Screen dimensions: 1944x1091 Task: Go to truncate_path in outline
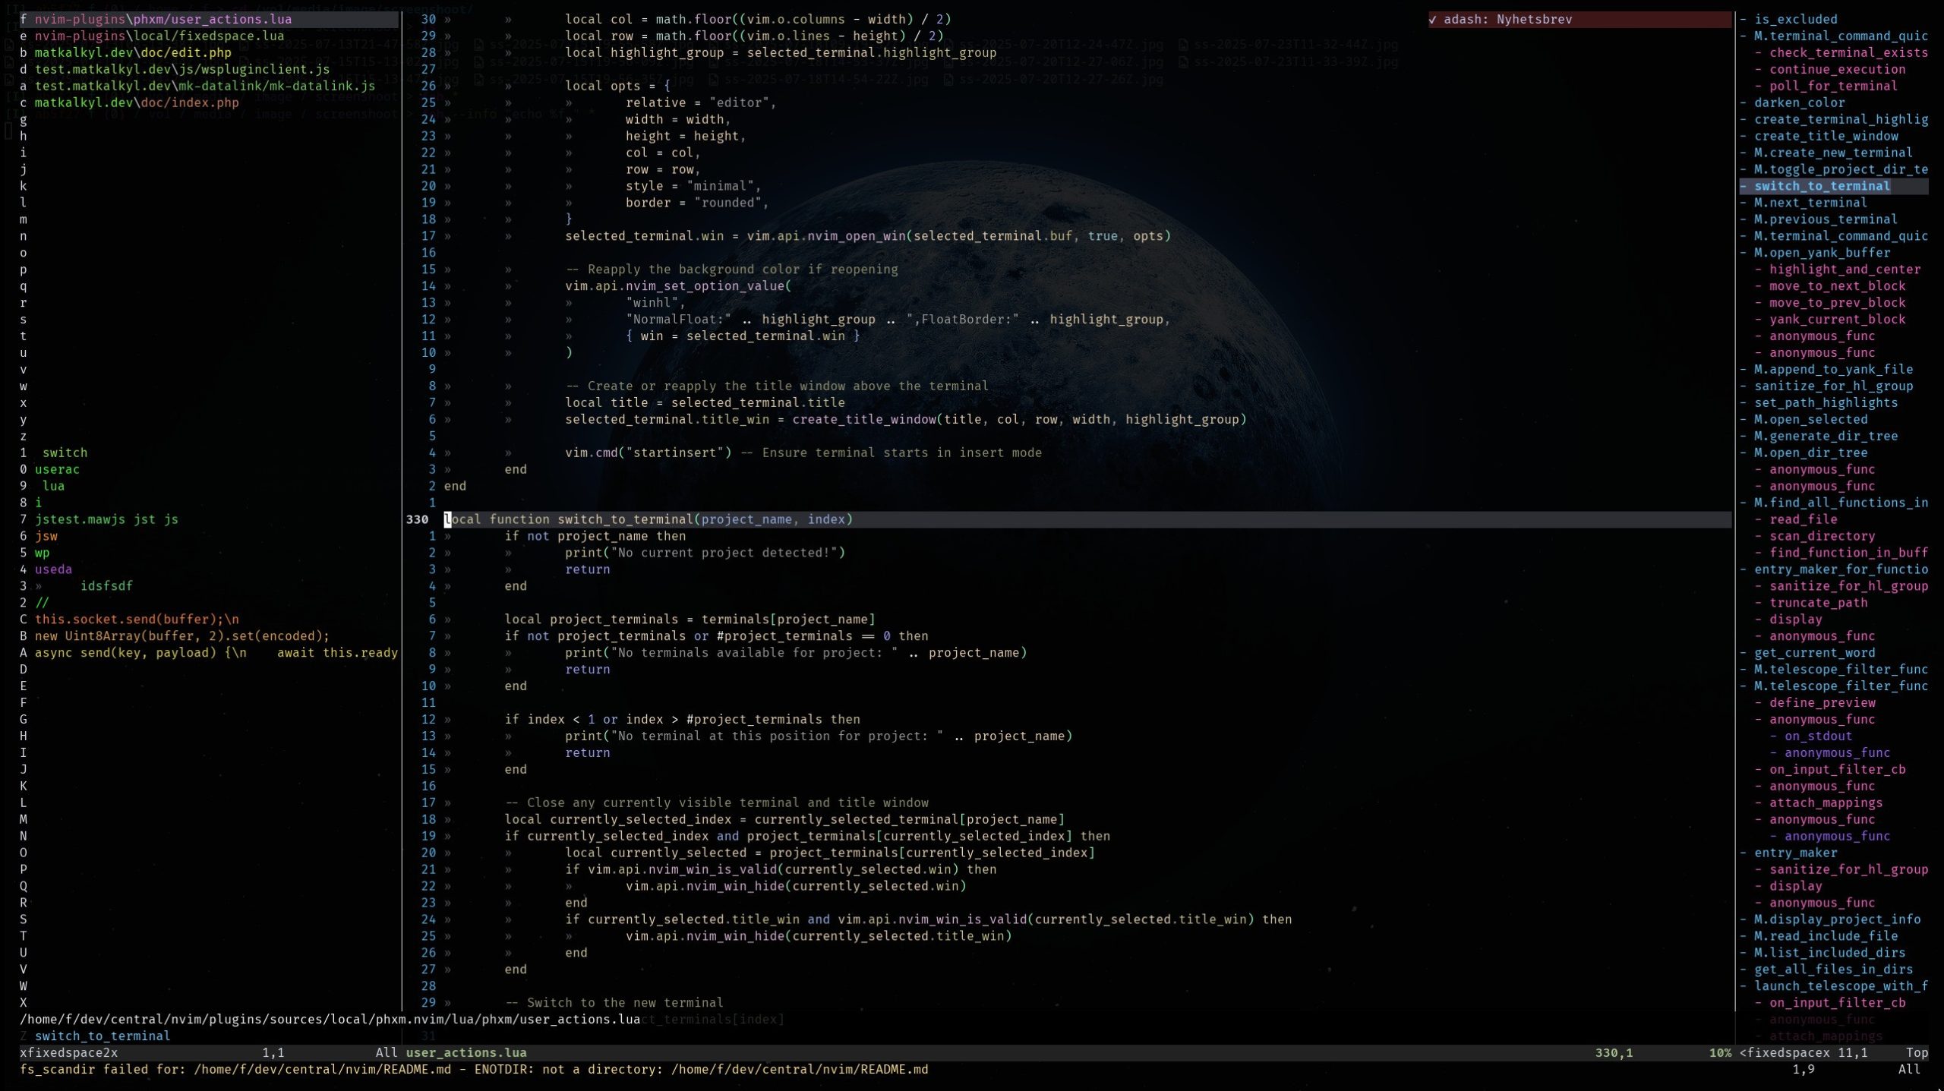tap(1818, 604)
